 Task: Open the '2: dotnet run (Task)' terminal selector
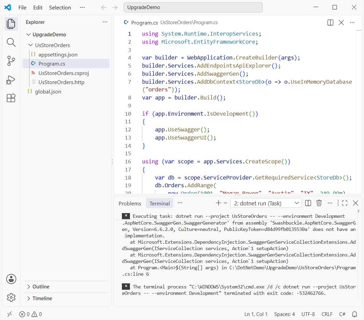[266, 203]
